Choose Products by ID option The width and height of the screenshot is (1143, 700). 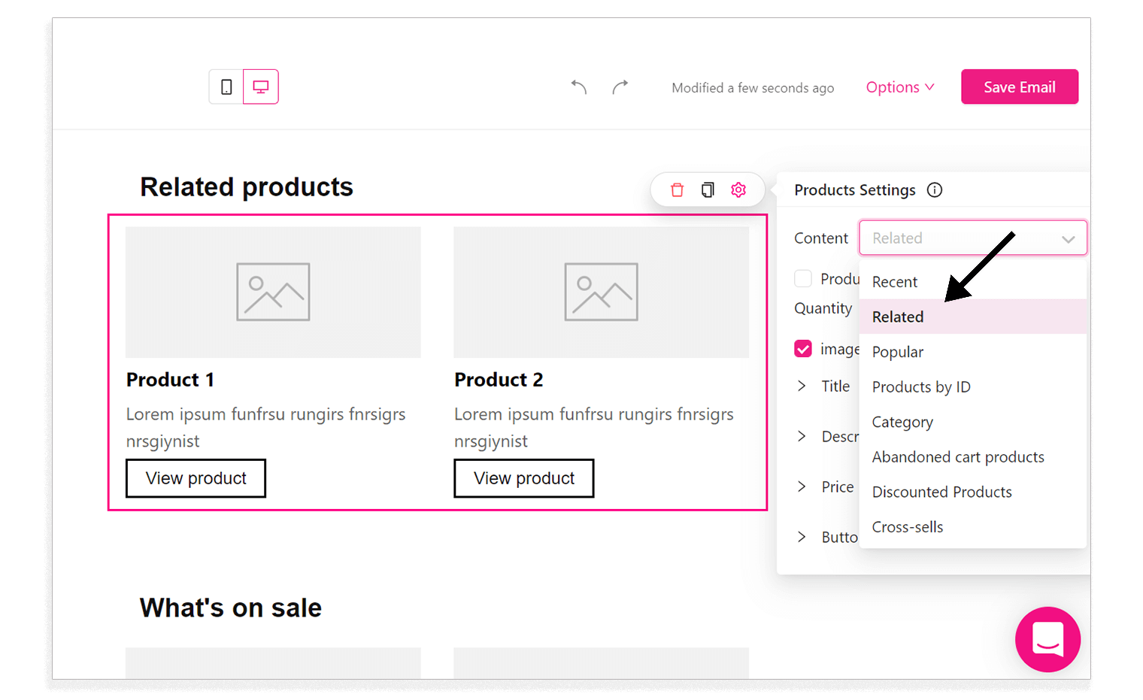(x=973, y=386)
